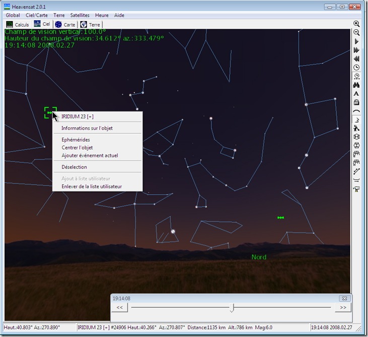Toggle text labels with the letter A icon

click(x=356, y=94)
